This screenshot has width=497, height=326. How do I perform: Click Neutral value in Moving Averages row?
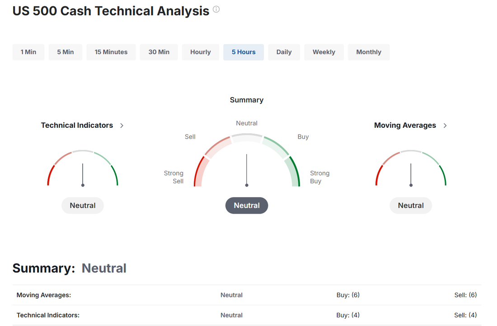tap(231, 295)
